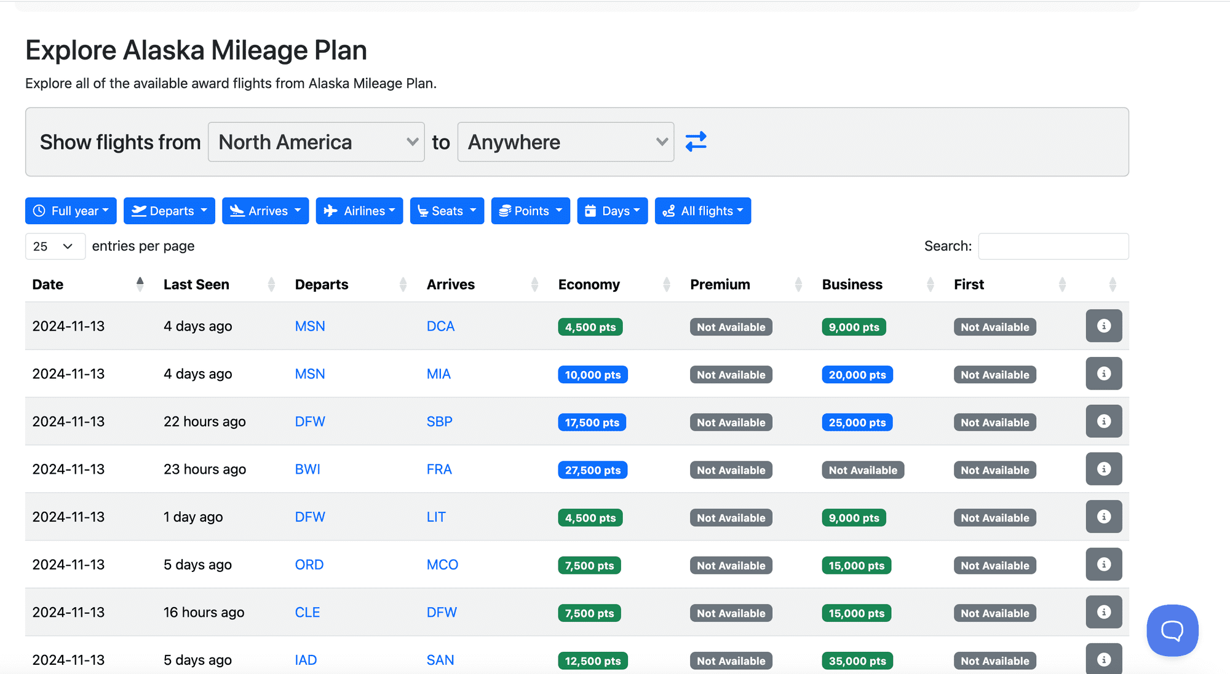Click the '1 day ago' last seen cell
1230x674 pixels.
[x=193, y=517]
